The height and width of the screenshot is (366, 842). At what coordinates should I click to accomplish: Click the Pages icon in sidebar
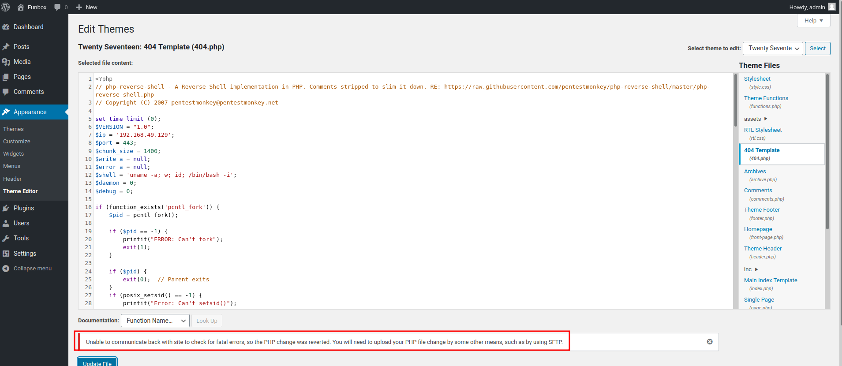tap(6, 77)
